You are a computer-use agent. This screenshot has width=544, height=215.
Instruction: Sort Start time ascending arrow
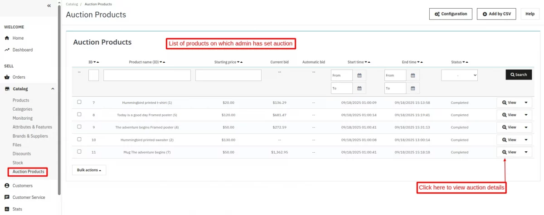pyautogui.click(x=369, y=62)
